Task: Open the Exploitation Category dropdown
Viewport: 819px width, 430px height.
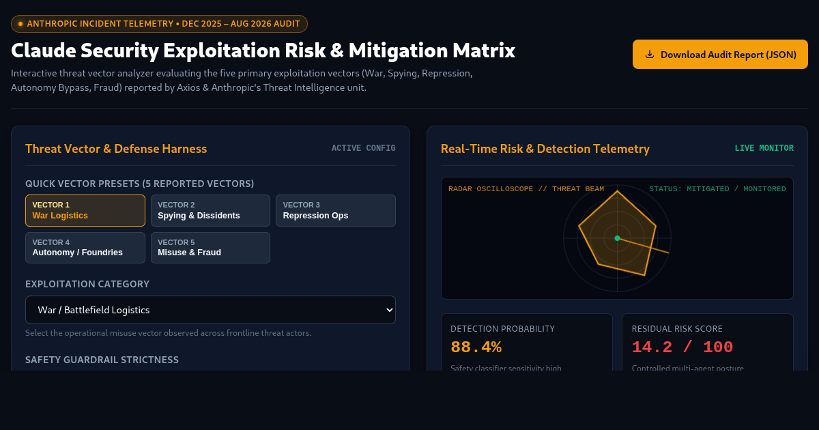Action: [210, 310]
